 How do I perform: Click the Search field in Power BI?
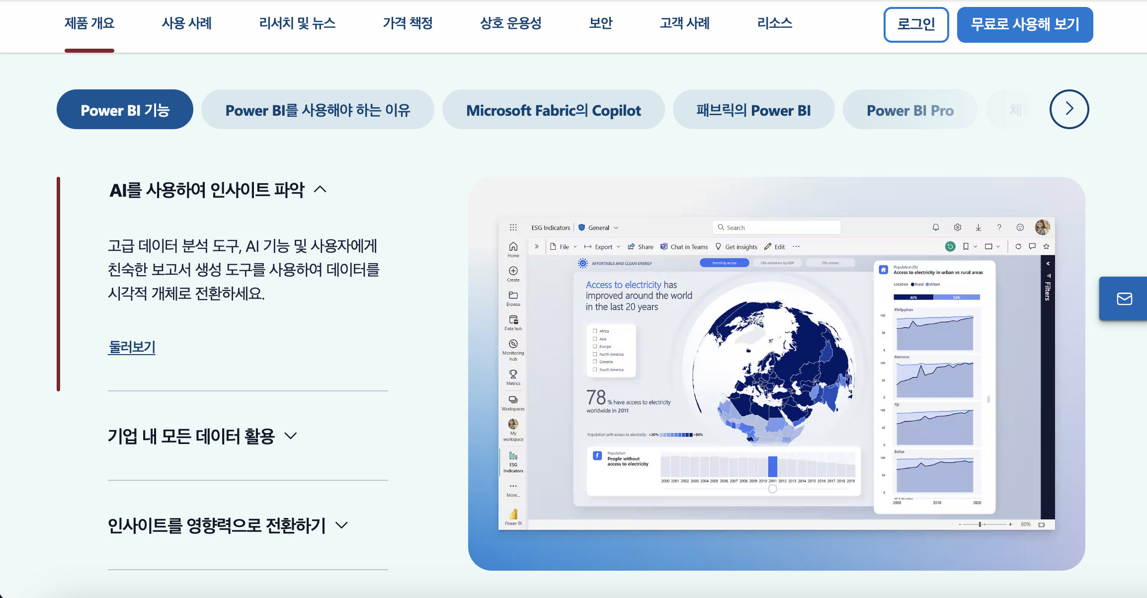776,227
